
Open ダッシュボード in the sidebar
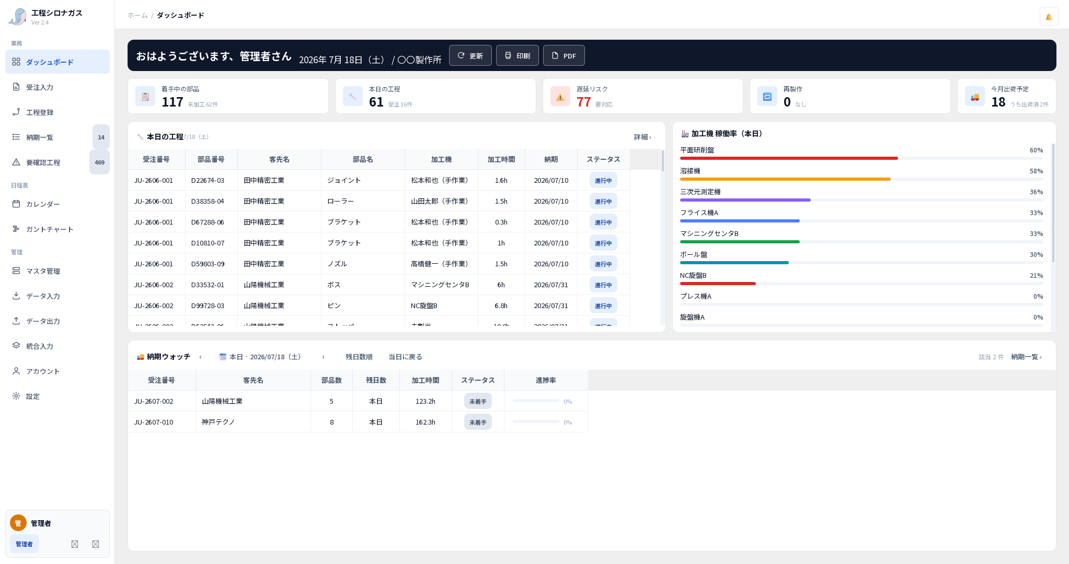(x=58, y=62)
